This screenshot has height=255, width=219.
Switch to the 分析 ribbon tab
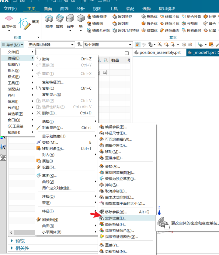pyautogui.click(x=81, y=9)
